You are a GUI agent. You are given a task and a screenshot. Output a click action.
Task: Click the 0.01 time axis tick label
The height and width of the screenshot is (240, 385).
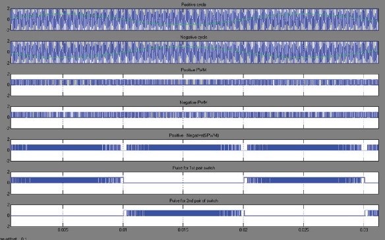[x=123, y=230]
